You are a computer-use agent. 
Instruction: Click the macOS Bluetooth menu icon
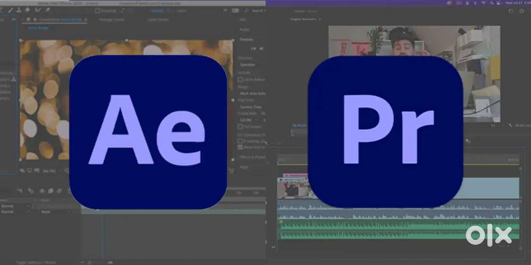point(475,3)
